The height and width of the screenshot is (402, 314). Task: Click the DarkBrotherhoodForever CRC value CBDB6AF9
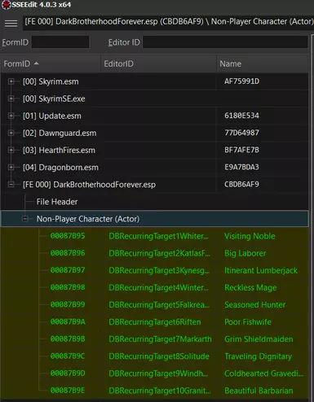tap(241, 185)
